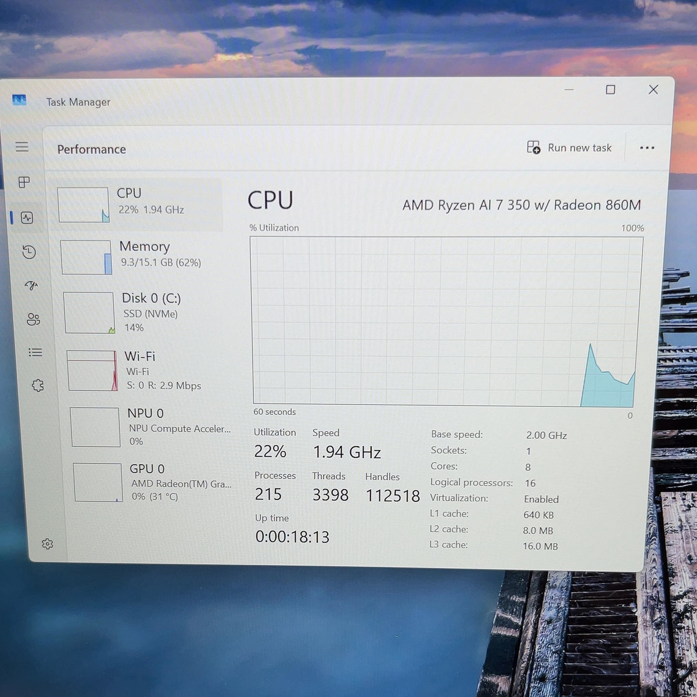
Task: Open the Details page icon
Action: (35, 352)
